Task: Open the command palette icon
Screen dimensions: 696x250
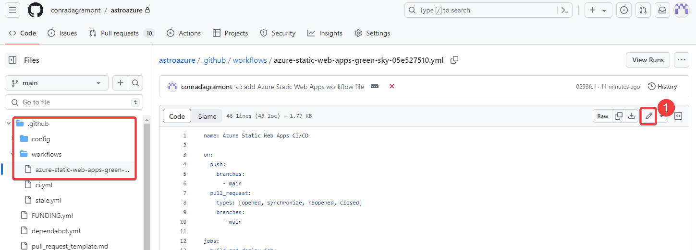Action: click(x=565, y=10)
